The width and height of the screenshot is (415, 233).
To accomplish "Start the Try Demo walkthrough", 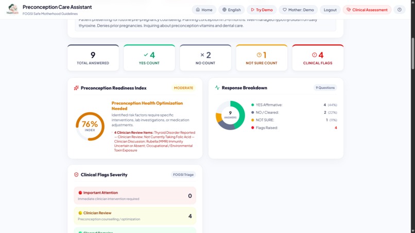I will pyautogui.click(x=262, y=10).
